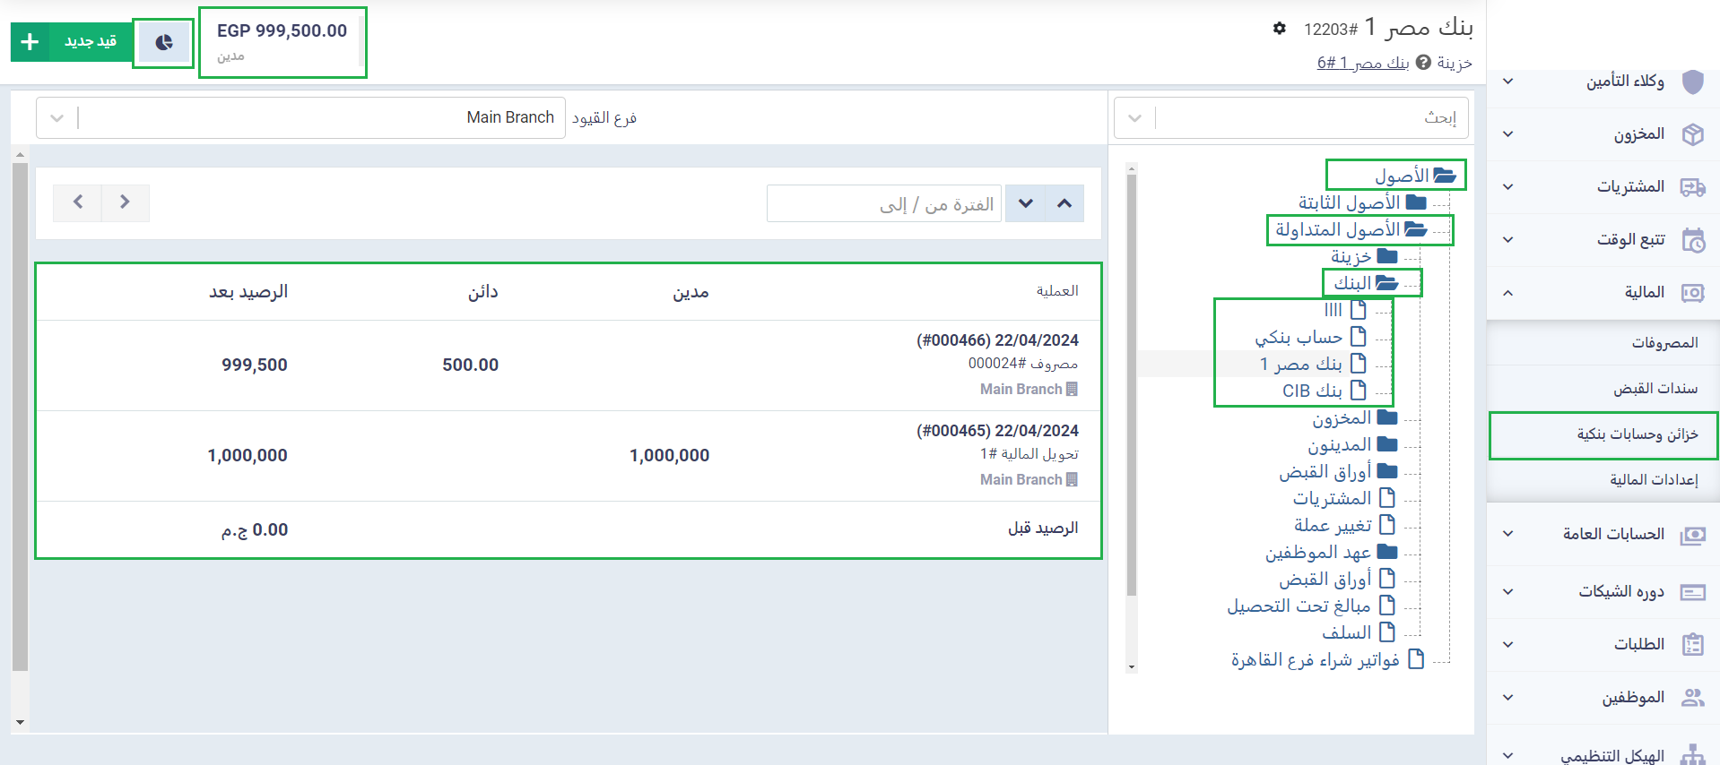The height and width of the screenshot is (765, 1720).
Task: Open the pie chart report icon
Action: tap(163, 43)
